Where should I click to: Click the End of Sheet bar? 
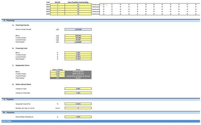(x=101, y=121)
